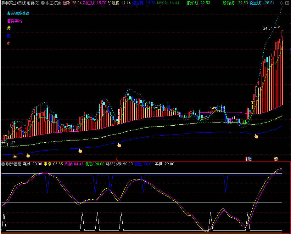
Task: Click the 11.37 low price label
Action: pyautogui.click(x=10, y=143)
